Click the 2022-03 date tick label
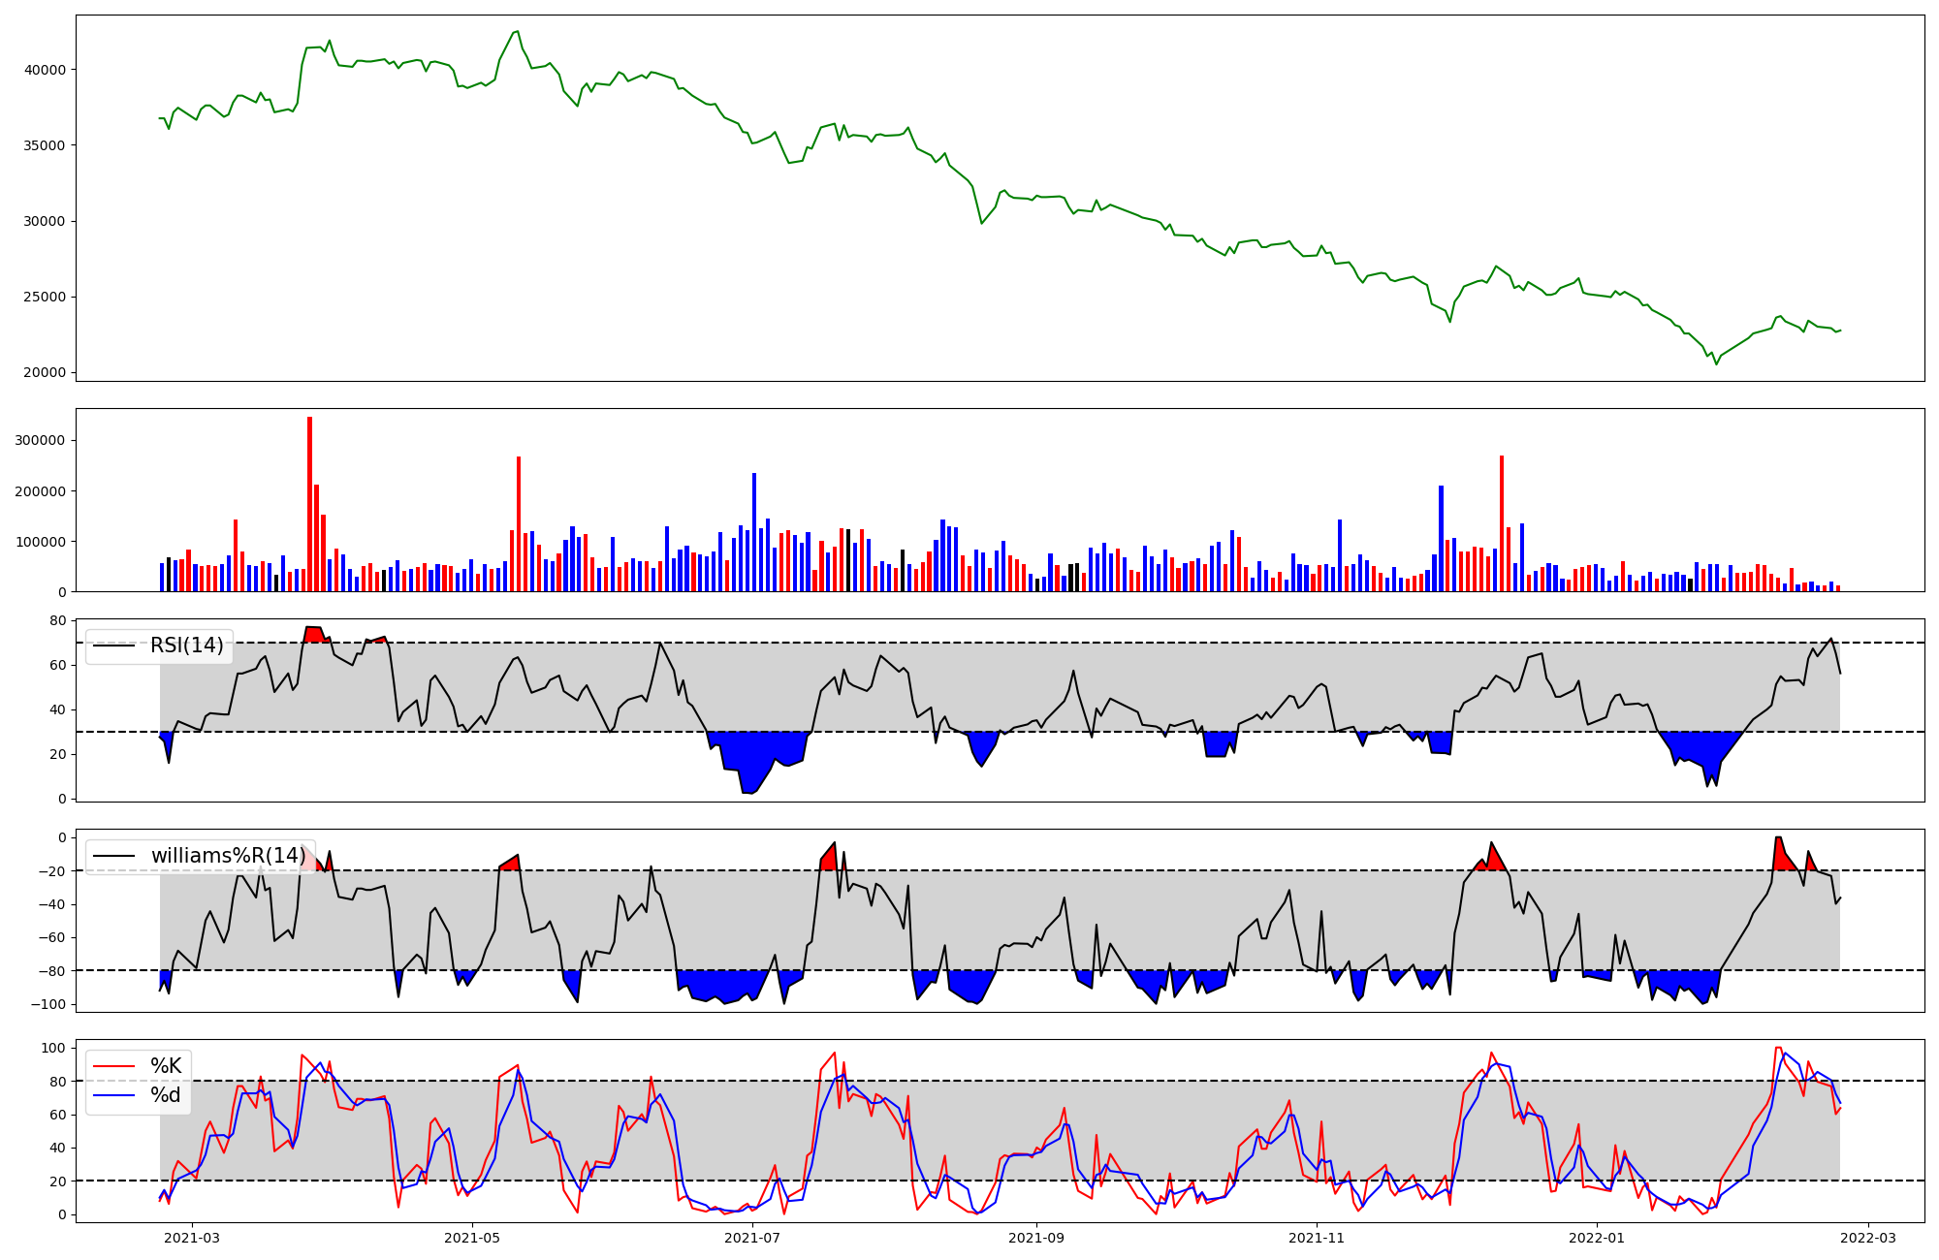Image resolution: width=1939 pixels, height=1260 pixels. pos(1867,1238)
